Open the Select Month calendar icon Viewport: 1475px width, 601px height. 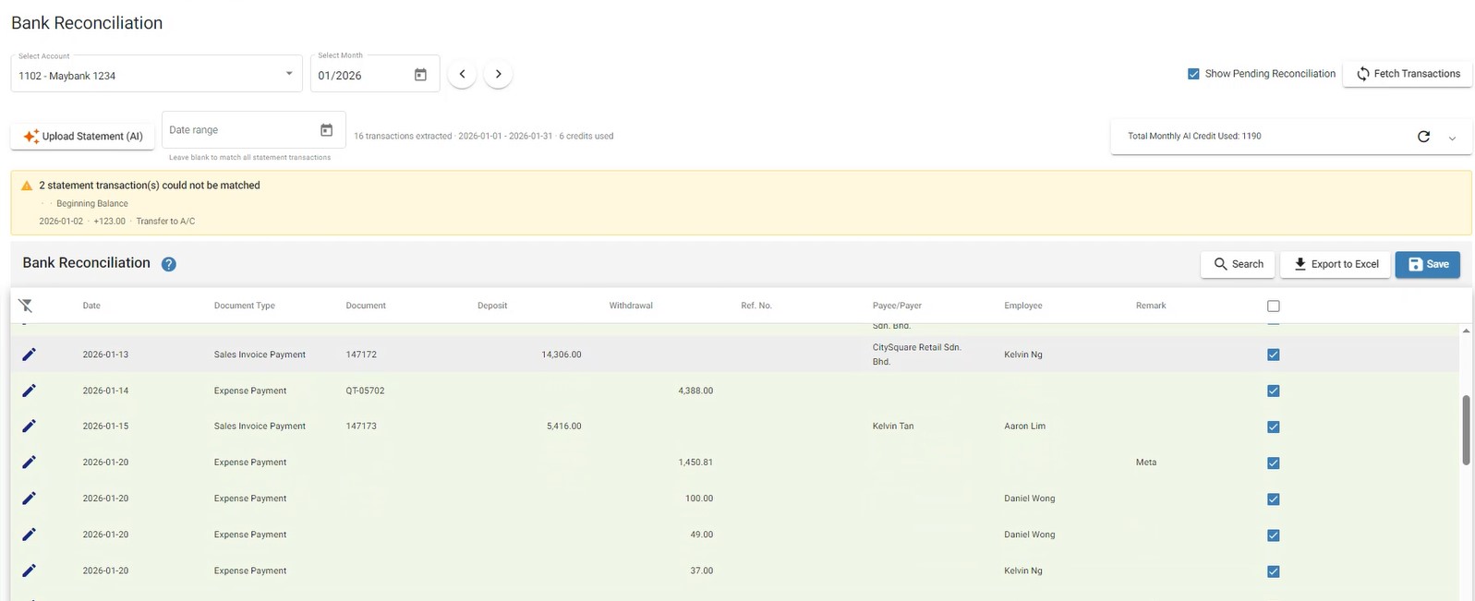[x=420, y=75]
